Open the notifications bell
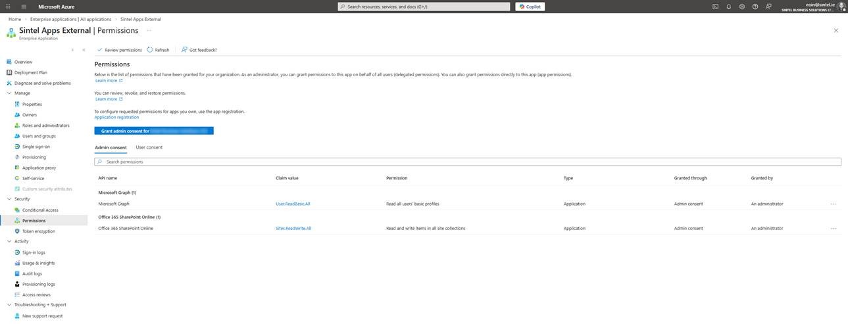The height and width of the screenshot is (324, 848). [x=728, y=7]
